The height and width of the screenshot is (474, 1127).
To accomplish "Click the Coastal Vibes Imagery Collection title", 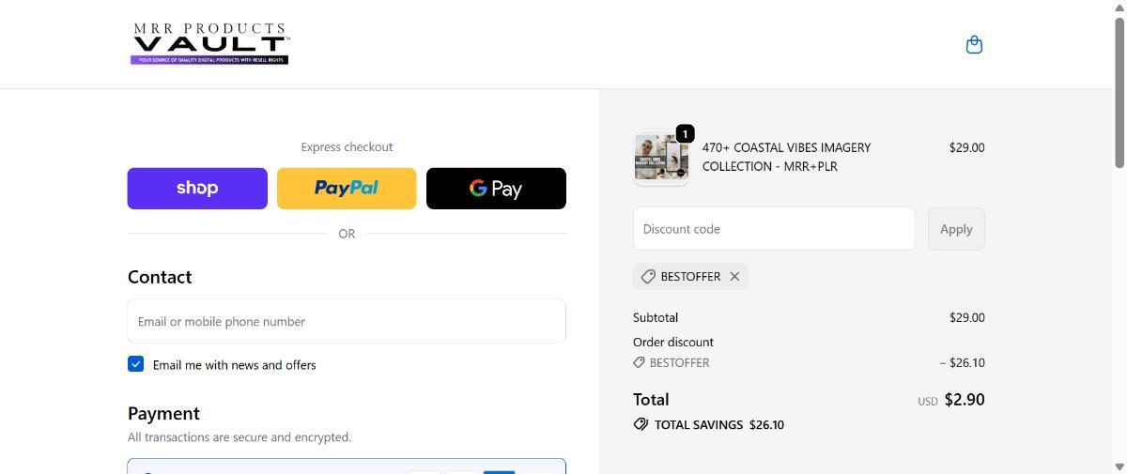I will pyautogui.click(x=786, y=157).
